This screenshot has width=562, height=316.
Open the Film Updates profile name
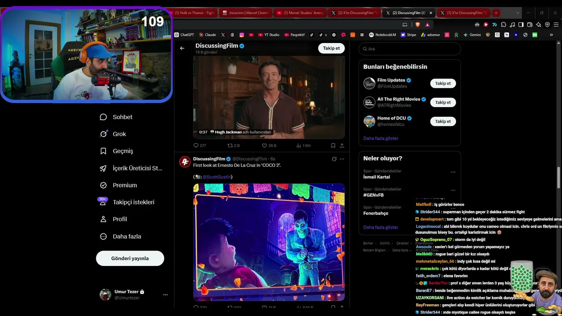coord(391,80)
